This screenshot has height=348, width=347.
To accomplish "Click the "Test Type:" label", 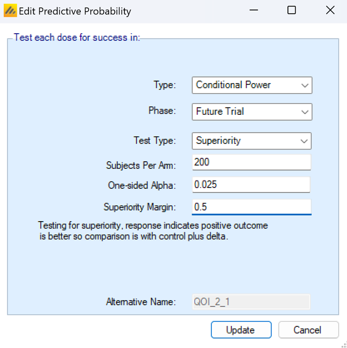I will (155, 141).
